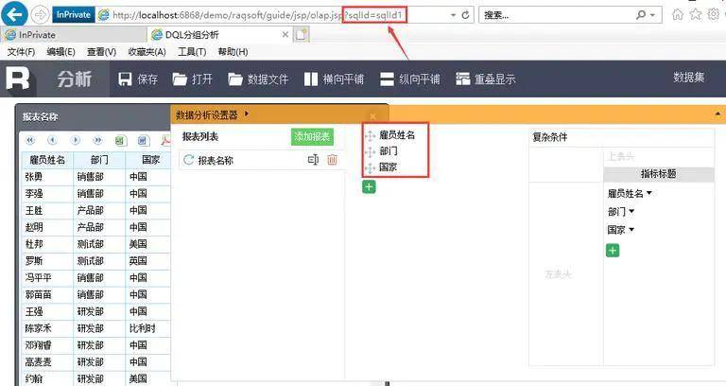Choose 纵向平铺 vertical tiling
726x386 pixels.
(x=409, y=79)
